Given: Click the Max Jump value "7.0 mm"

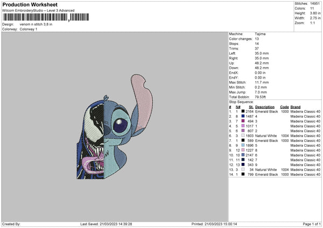Looking at the screenshot, I should [x=261, y=92].
